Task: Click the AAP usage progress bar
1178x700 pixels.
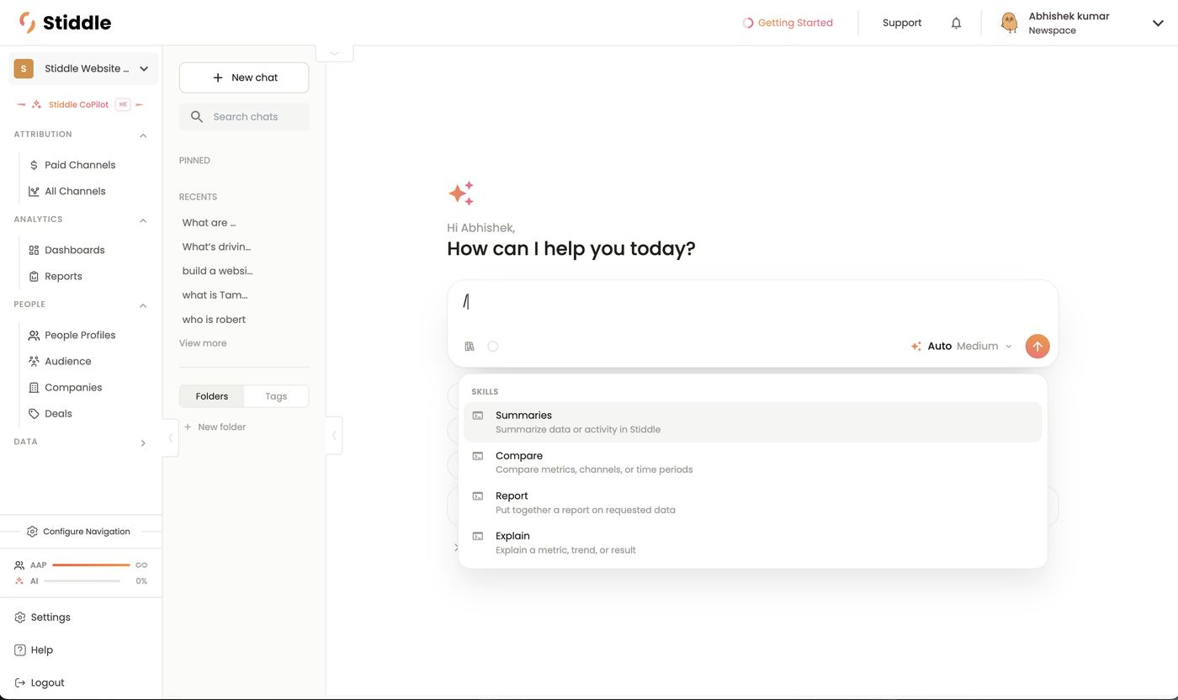Action: tap(91, 565)
